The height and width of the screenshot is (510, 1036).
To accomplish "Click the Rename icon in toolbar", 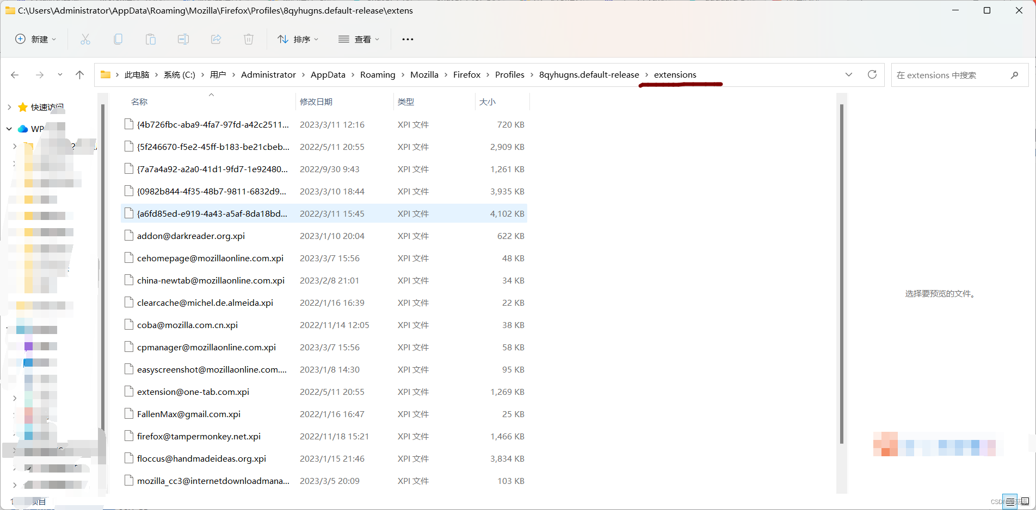I will pyautogui.click(x=183, y=39).
